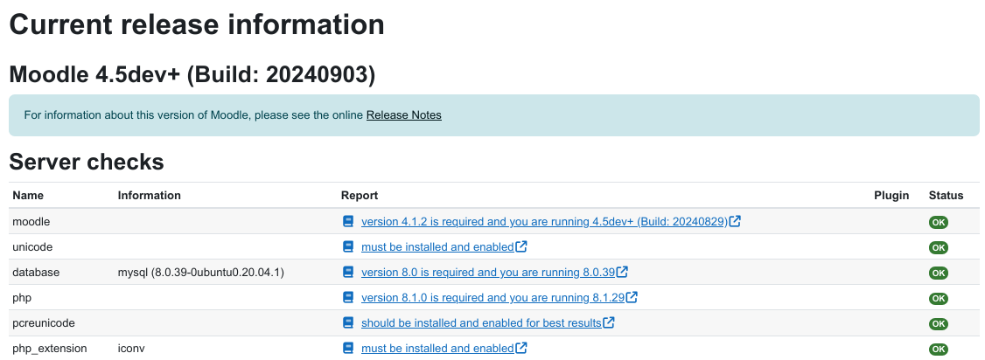This screenshot has height=360, width=985.
Task: Click the 'php' name cell
Action: 22,298
